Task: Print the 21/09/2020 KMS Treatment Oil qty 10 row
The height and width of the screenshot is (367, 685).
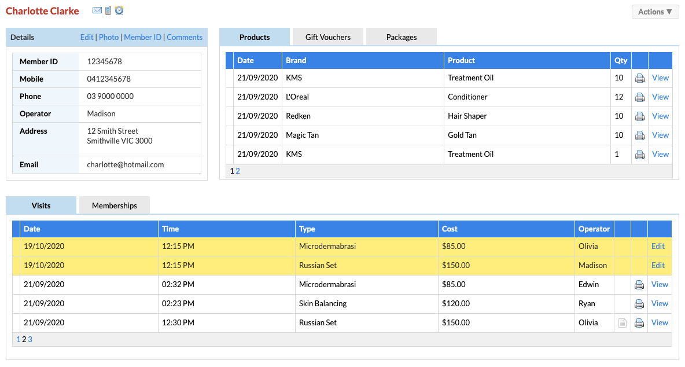Action: coord(639,78)
